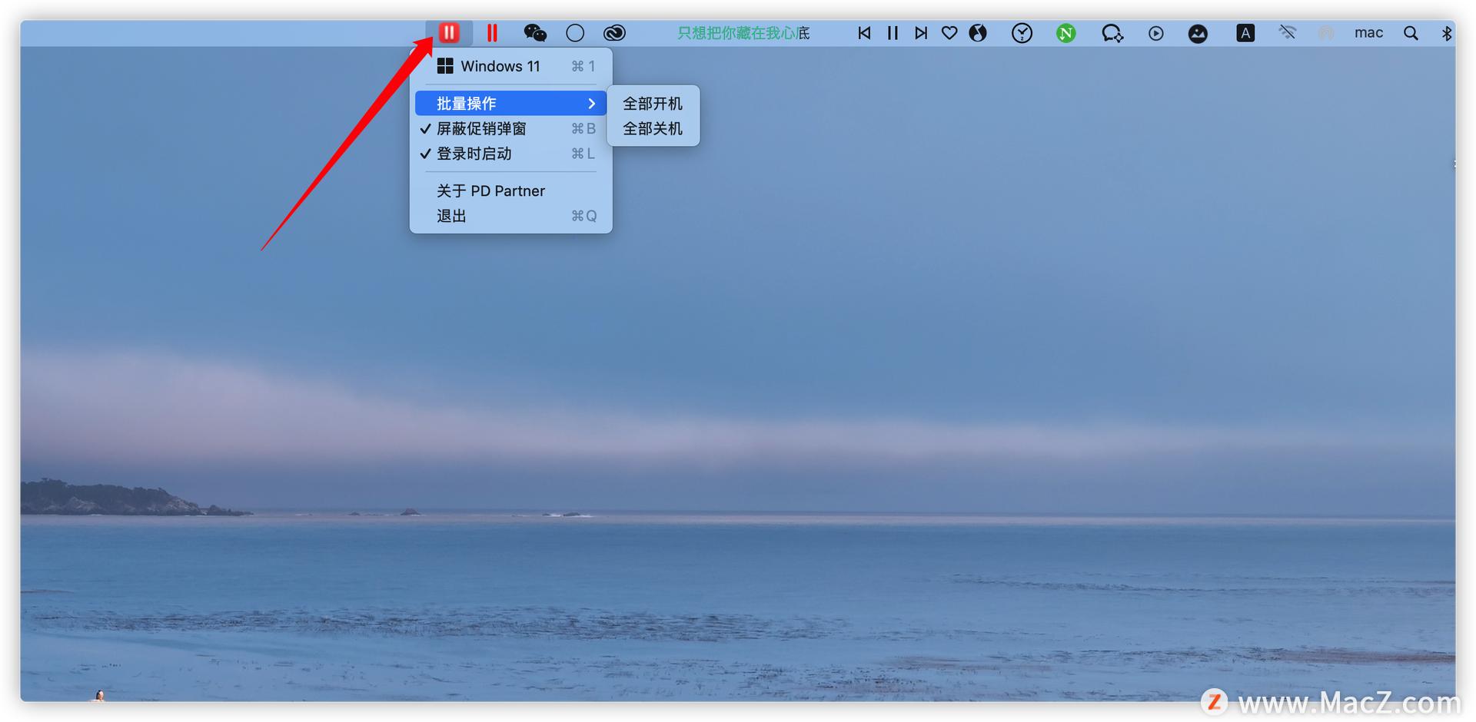Open the PD Partner menu bar icon

click(450, 32)
